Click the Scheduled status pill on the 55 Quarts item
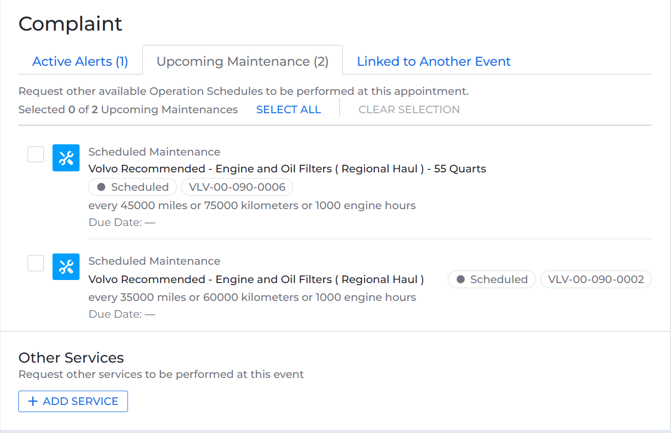 (x=132, y=187)
